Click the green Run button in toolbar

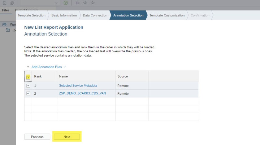click(66, 3)
